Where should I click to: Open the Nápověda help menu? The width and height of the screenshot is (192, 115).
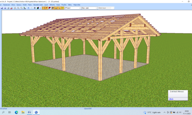77,5
